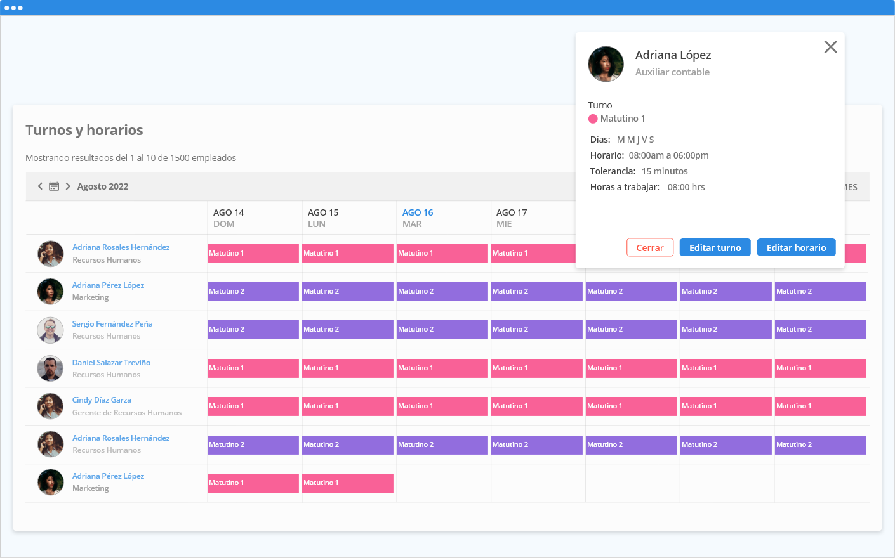Click the Editar horario button
Viewport: 895px width, 558px height.
[796, 248]
